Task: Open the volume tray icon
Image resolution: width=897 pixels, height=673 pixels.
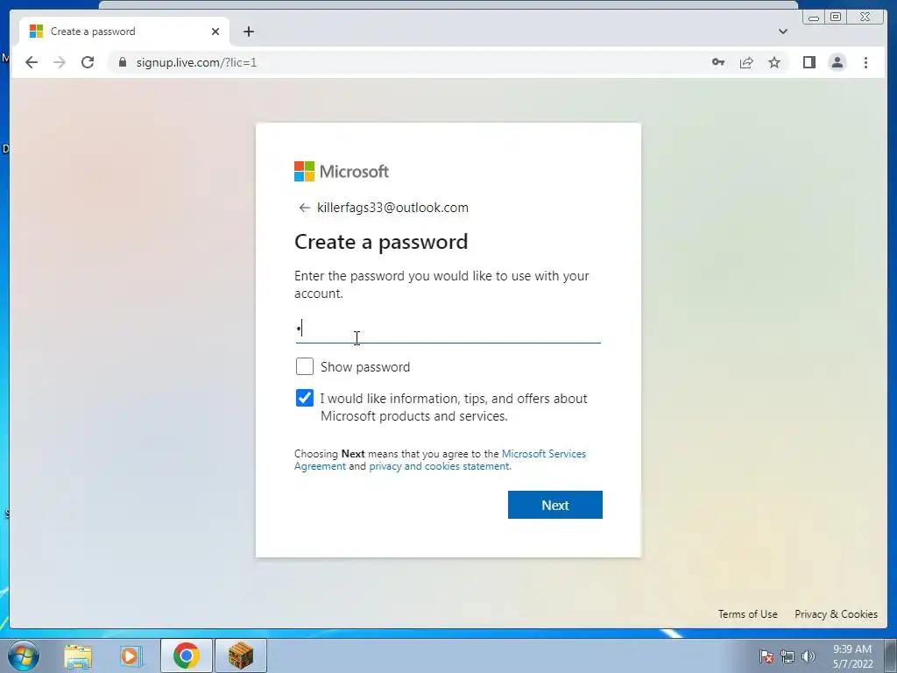Action: click(809, 656)
